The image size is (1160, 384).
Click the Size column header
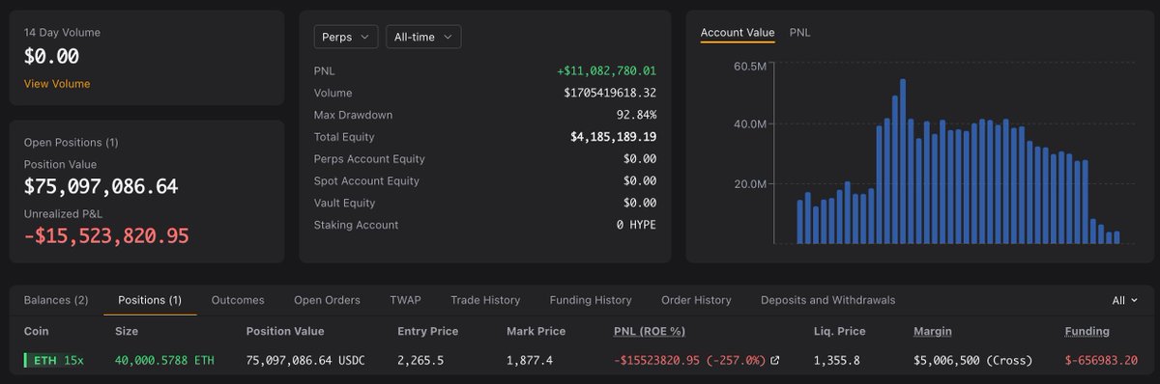coord(127,331)
